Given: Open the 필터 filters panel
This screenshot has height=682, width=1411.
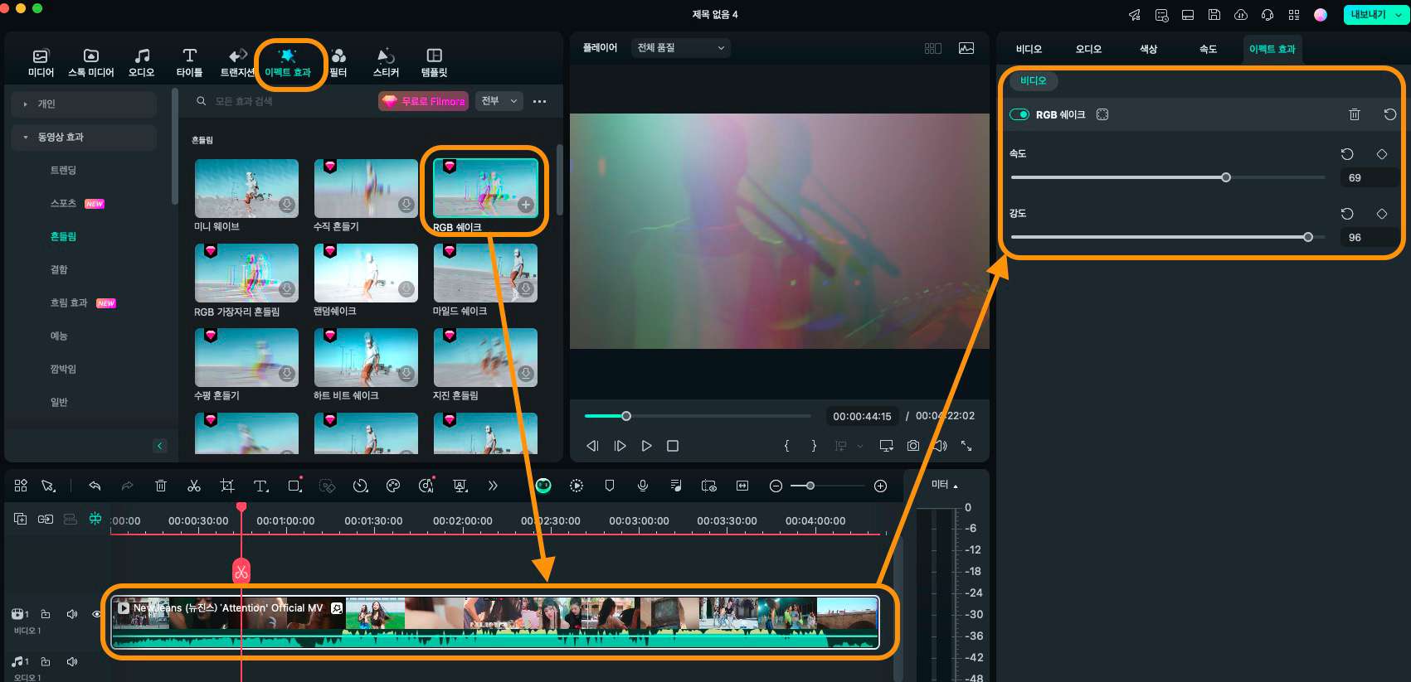Looking at the screenshot, I should point(338,62).
